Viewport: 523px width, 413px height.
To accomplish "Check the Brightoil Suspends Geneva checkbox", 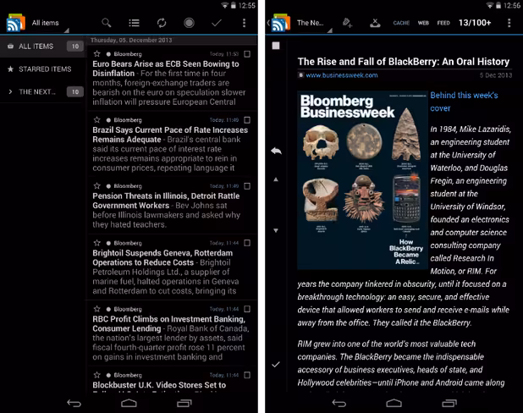I will (x=247, y=243).
